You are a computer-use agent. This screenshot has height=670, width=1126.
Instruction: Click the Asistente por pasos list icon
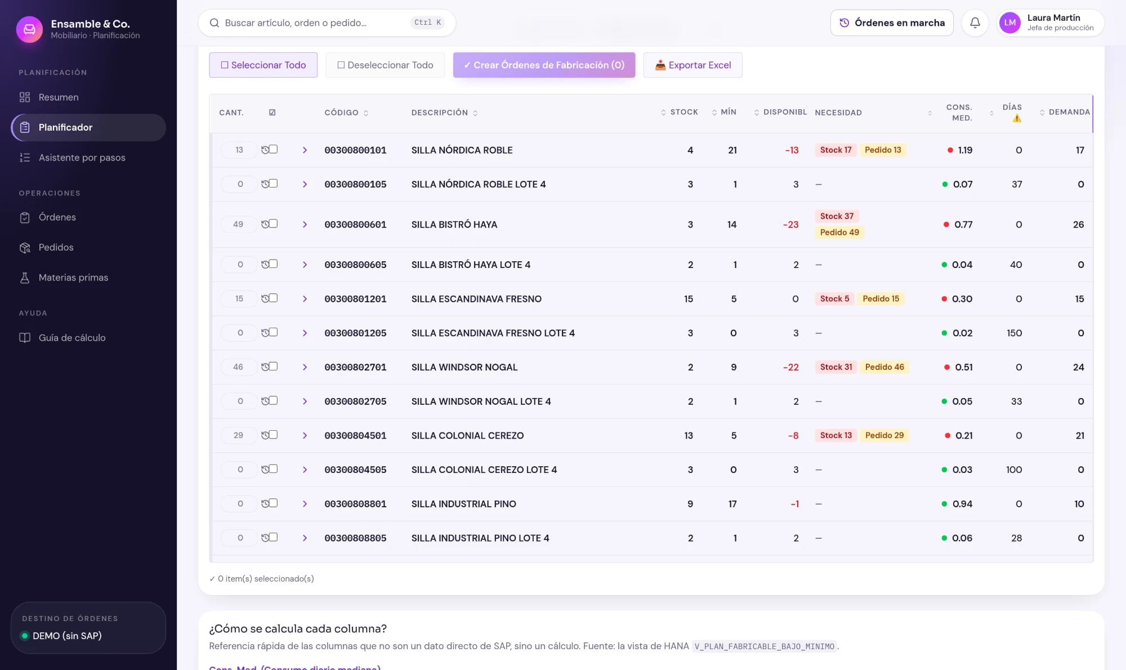pyautogui.click(x=25, y=158)
